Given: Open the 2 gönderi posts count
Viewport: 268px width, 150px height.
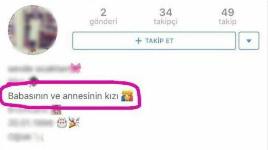Looking at the screenshot, I should 103,17.
